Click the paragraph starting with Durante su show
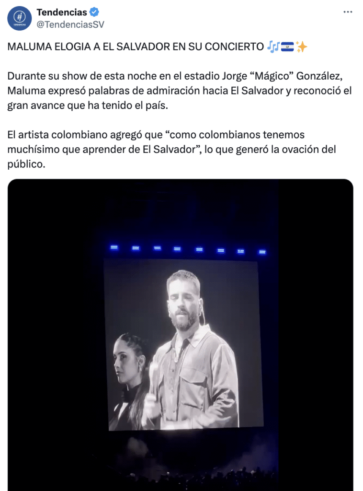This screenshot has width=363, height=491. click(x=180, y=91)
